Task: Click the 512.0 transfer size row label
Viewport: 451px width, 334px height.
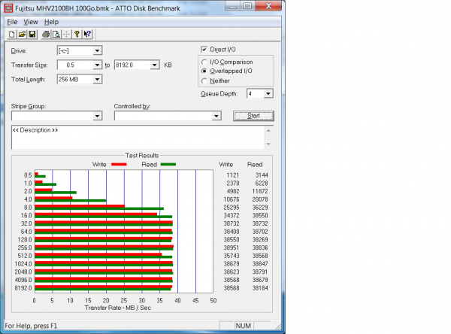Action: [x=25, y=256]
